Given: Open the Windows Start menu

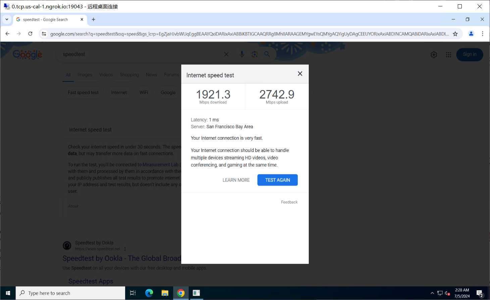Looking at the screenshot, I should pos(8,293).
